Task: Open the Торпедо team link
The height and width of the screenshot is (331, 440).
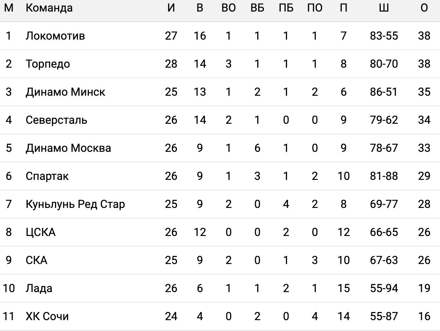Action: (x=48, y=64)
